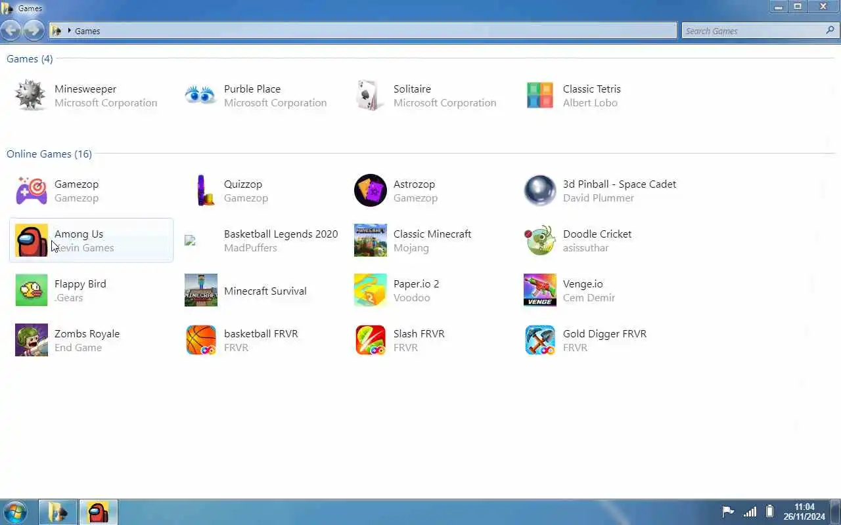Click the Windows Start orb
Viewport: 841px width, 525px height.
pyautogui.click(x=14, y=512)
